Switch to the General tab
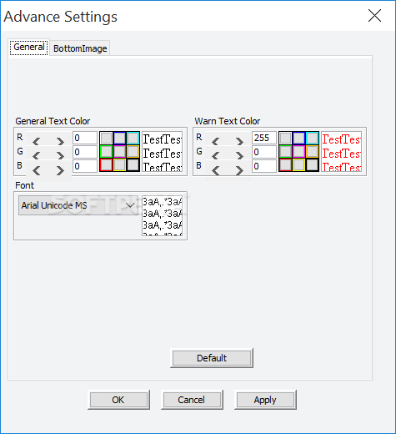This screenshot has height=434, width=396. pyautogui.click(x=29, y=47)
